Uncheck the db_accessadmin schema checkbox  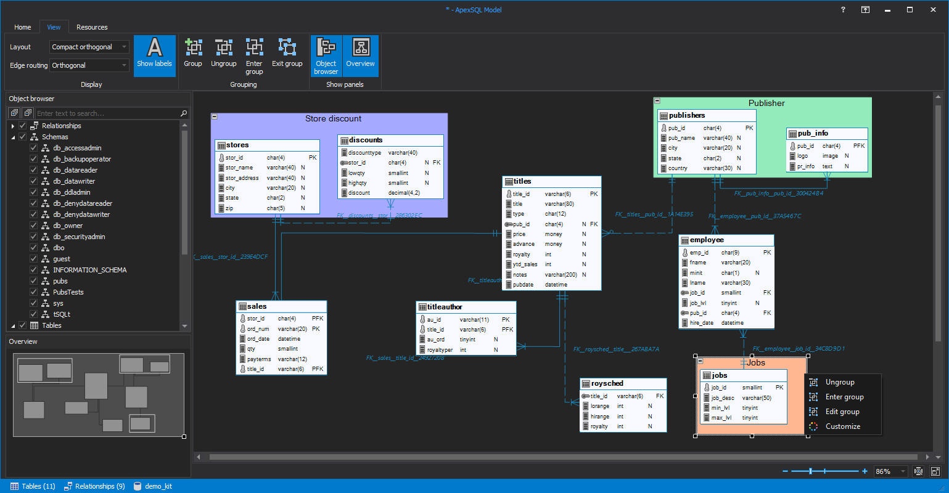coord(34,148)
